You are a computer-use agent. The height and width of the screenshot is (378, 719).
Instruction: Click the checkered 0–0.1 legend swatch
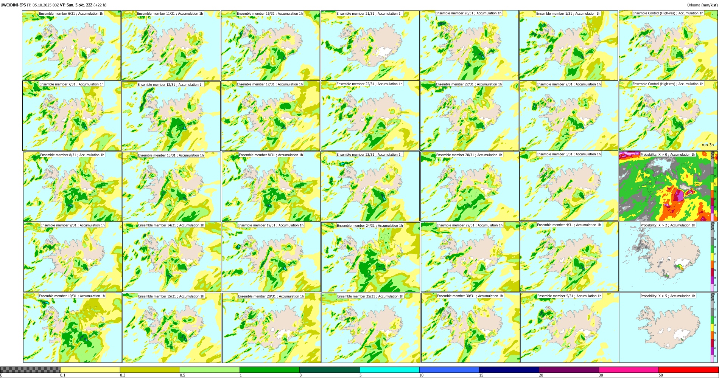pos(30,370)
